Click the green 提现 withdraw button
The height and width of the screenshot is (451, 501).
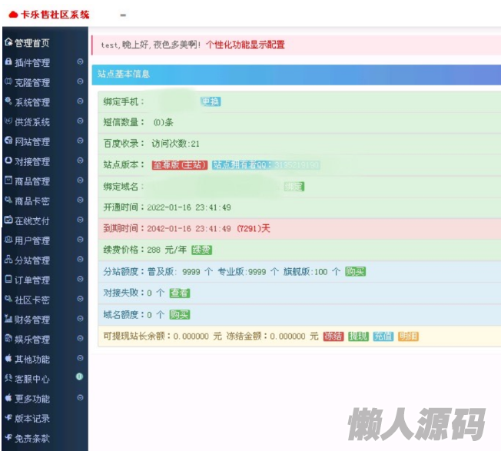click(x=359, y=337)
